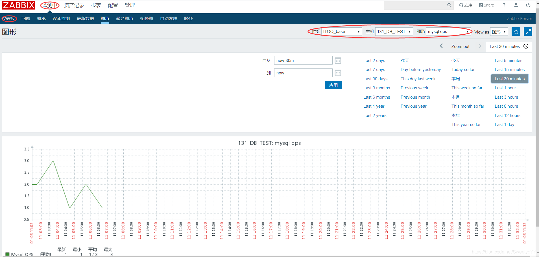This screenshot has height=257, width=539.
Task: Open the Configuration menu 配置
Action: point(113,5)
